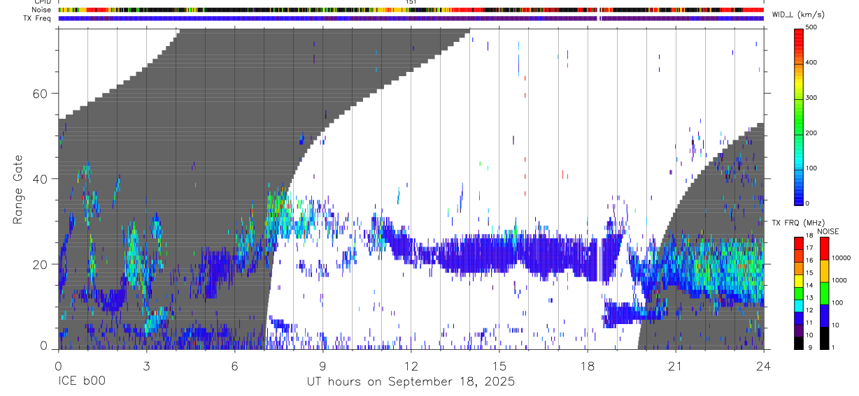The width and height of the screenshot is (859, 396).
Task: Click the 10000 label on NOISE legend
Action: pyautogui.click(x=842, y=258)
